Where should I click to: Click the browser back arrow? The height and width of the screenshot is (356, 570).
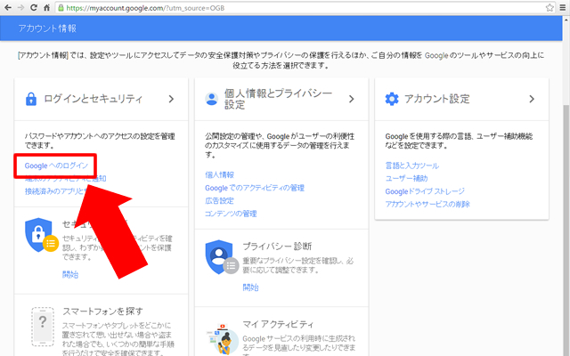point(7,8)
